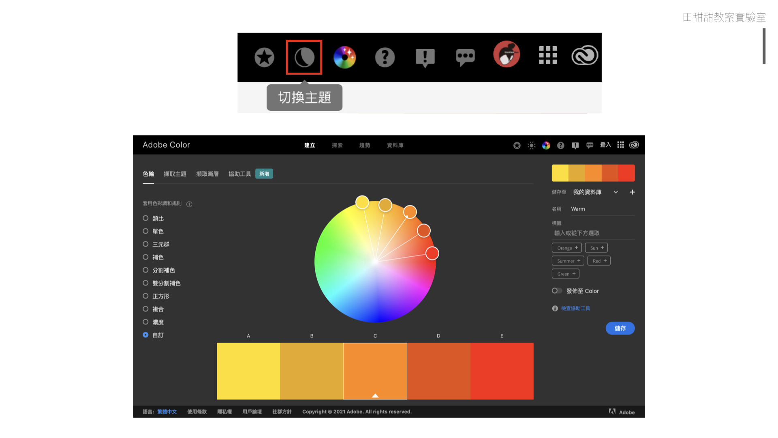The image size is (778, 438).
Task: Click the help question mark icon
Action: pyautogui.click(x=560, y=145)
